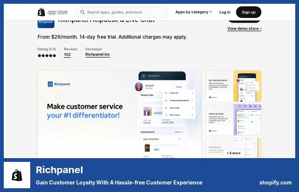Image resolution: width=299 pixels, height=192 pixels.
Task: Click the + 4 more button
Action: pos(233,153)
